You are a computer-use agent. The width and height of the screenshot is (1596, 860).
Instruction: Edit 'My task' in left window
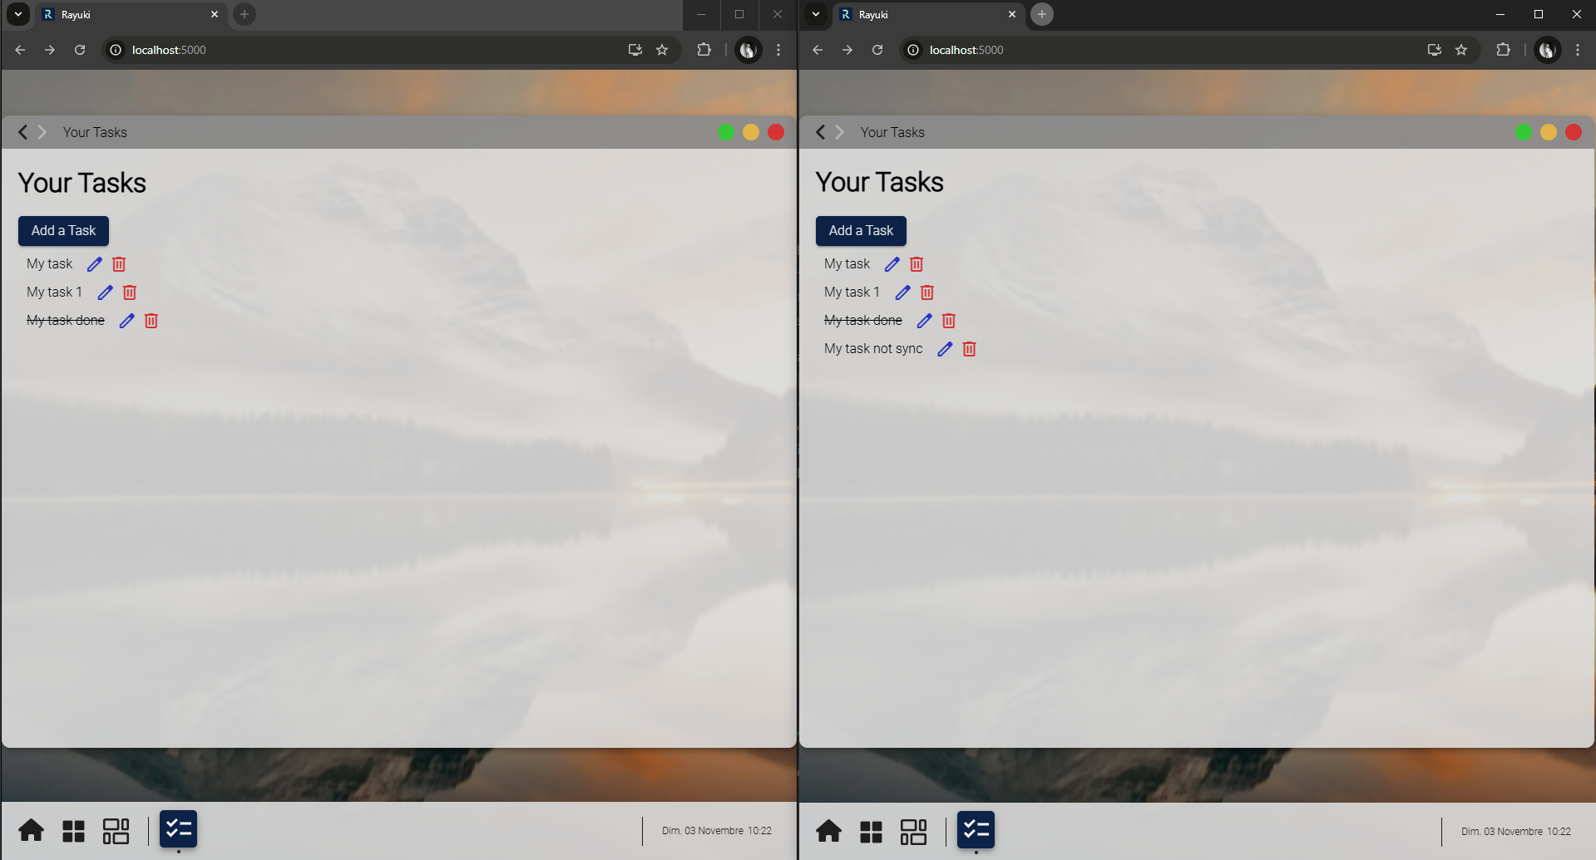[94, 264]
